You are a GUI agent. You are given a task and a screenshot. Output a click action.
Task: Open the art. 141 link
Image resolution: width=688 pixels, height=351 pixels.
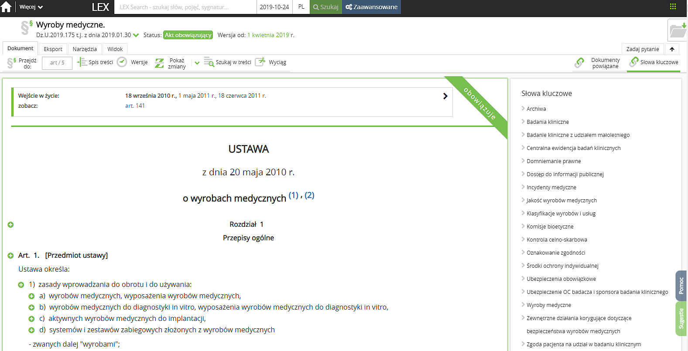(135, 106)
